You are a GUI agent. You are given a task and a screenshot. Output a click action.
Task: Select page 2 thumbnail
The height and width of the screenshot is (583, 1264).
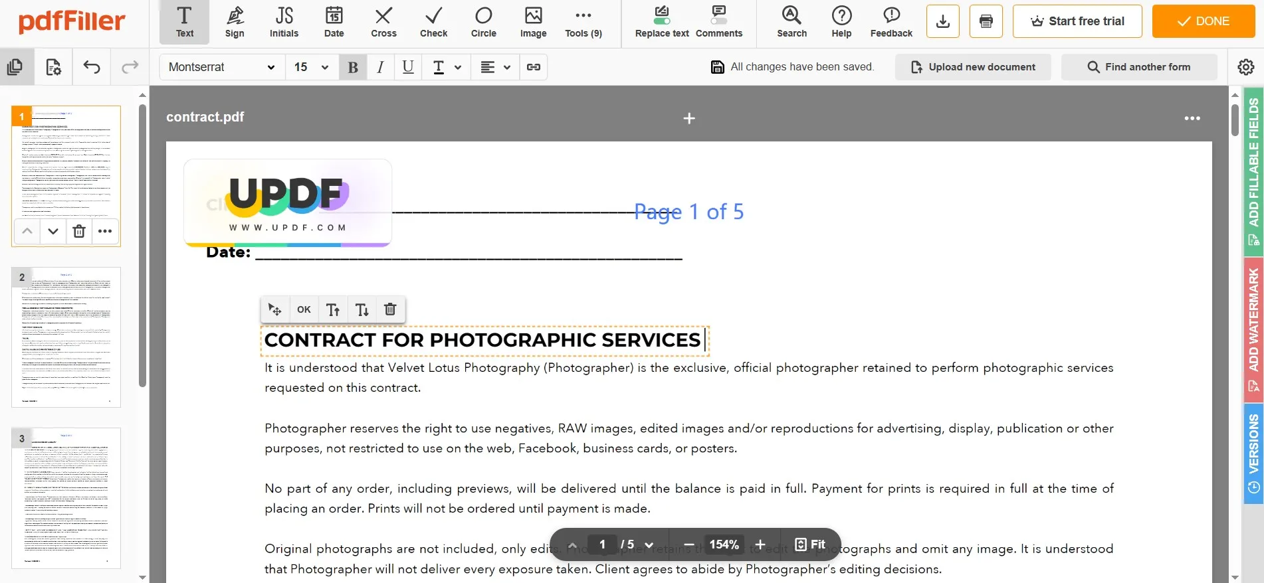point(66,337)
